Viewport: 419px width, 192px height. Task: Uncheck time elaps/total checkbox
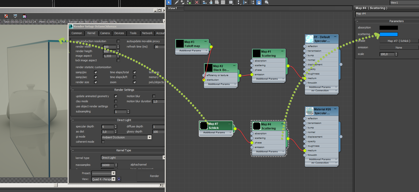coord(134,72)
